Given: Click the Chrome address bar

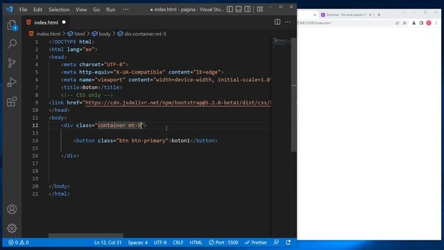Looking at the screenshot, I should [344, 23].
